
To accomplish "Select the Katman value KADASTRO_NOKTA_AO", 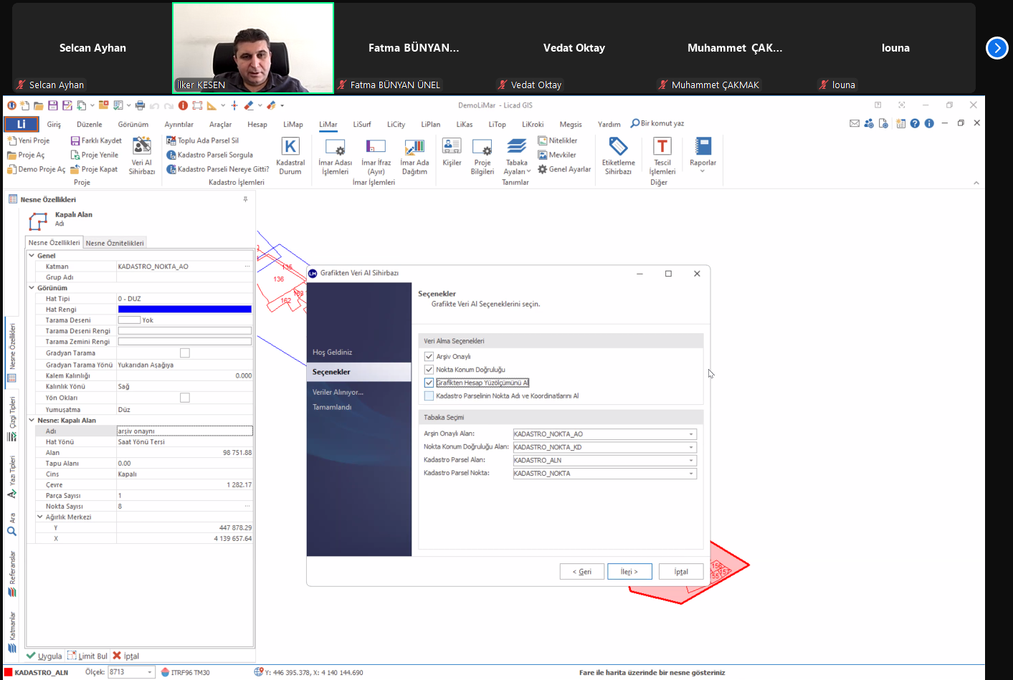I will click(185, 266).
